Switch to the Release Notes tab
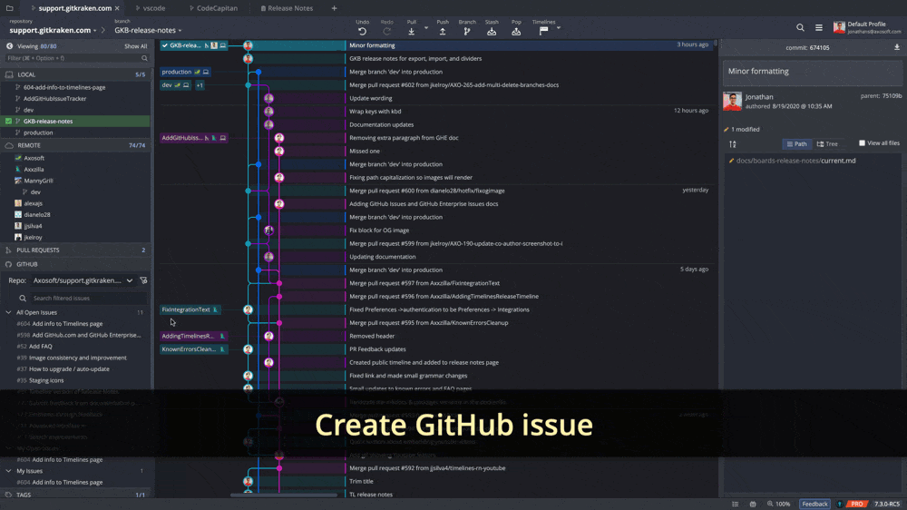The height and width of the screenshot is (510, 907). 287,8
